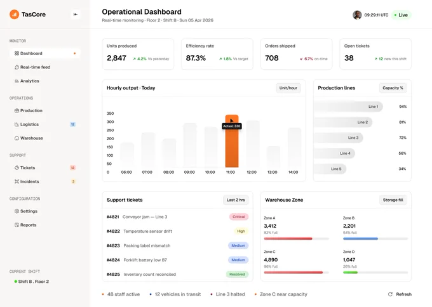Screen dimensions: 432x307
Task: Open the Warehouse page
Action: tap(44, 138)
